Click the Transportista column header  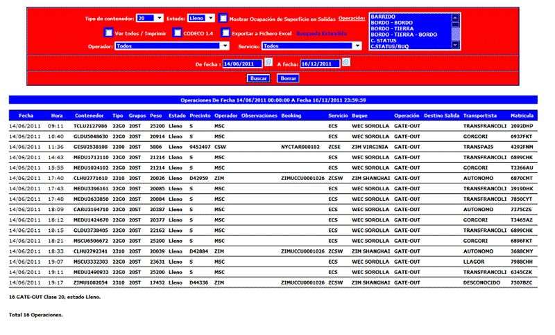tap(480, 116)
